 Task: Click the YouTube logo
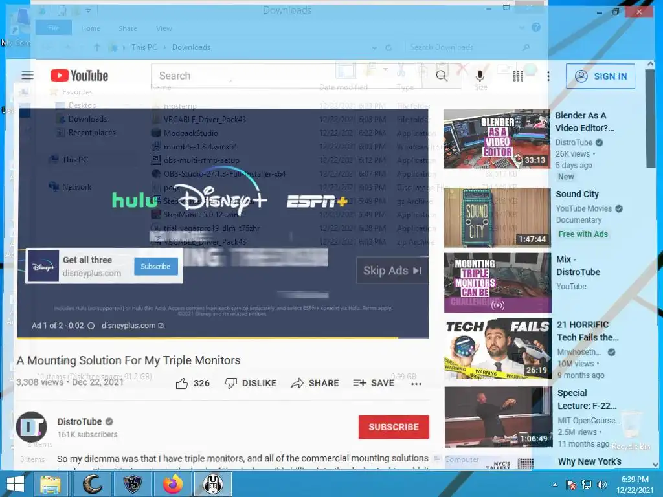pos(80,75)
